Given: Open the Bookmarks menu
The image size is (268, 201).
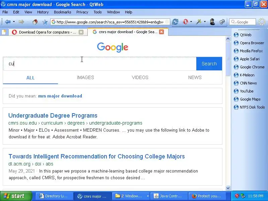Looking at the screenshot, I should (63, 12).
